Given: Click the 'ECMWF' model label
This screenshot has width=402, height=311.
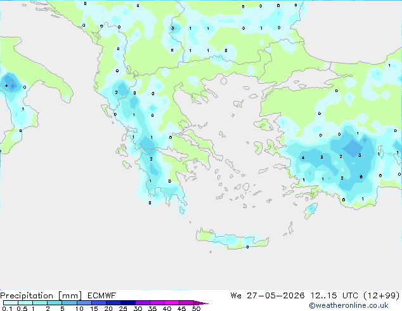Looking at the screenshot, I should (x=102, y=296).
